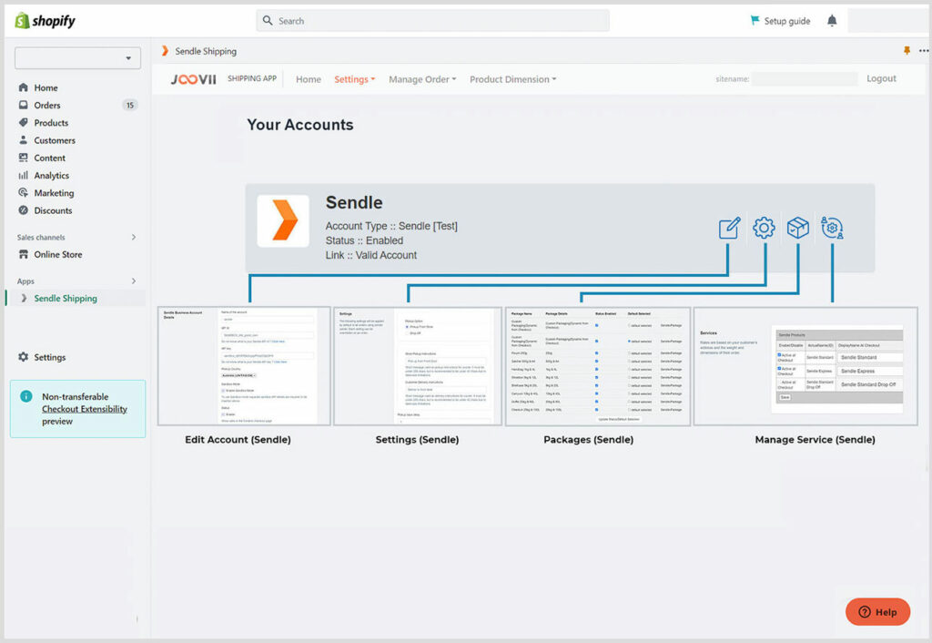Open Products in sidebar
The height and width of the screenshot is (643, 932).
click(x=51, y=123)
